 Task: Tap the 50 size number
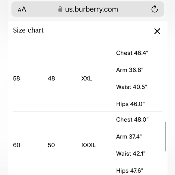(51, 145)
